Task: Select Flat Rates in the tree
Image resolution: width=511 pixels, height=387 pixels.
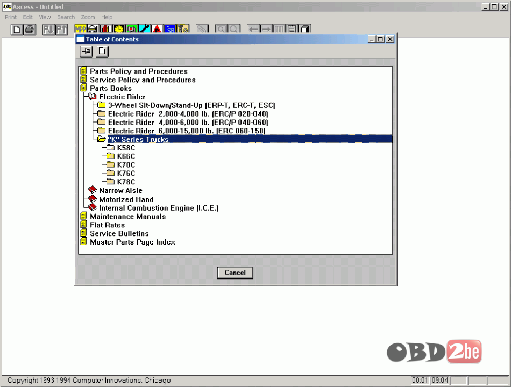Action: point(107,225)
